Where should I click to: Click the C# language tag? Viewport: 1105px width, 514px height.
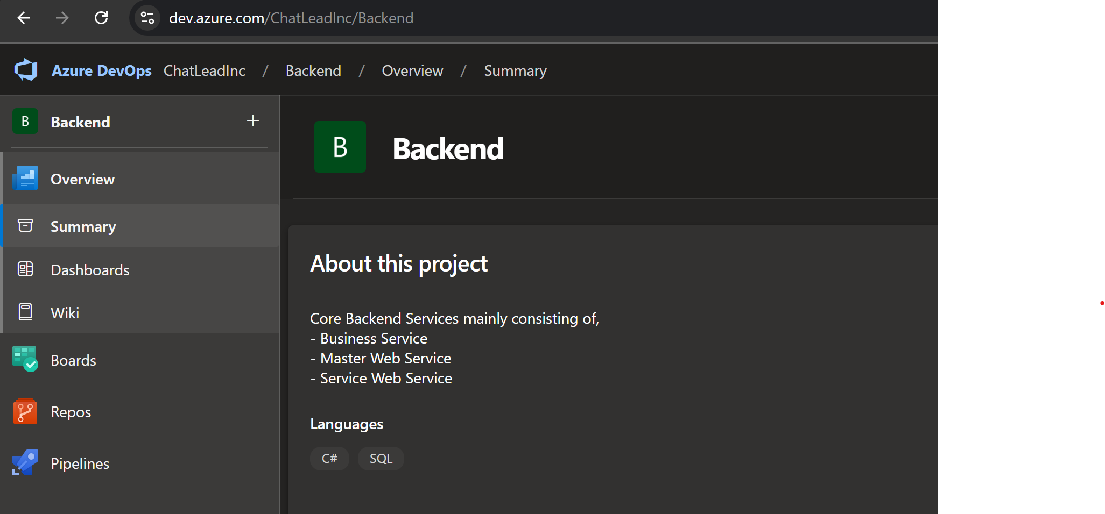[329, 459]
